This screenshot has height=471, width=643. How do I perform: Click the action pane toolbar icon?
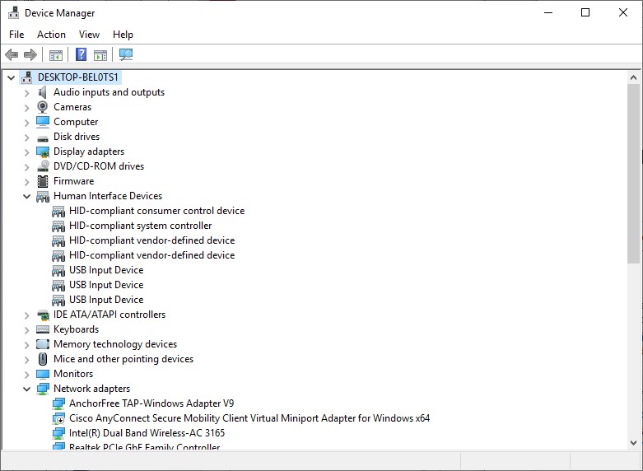coord(100,54)
